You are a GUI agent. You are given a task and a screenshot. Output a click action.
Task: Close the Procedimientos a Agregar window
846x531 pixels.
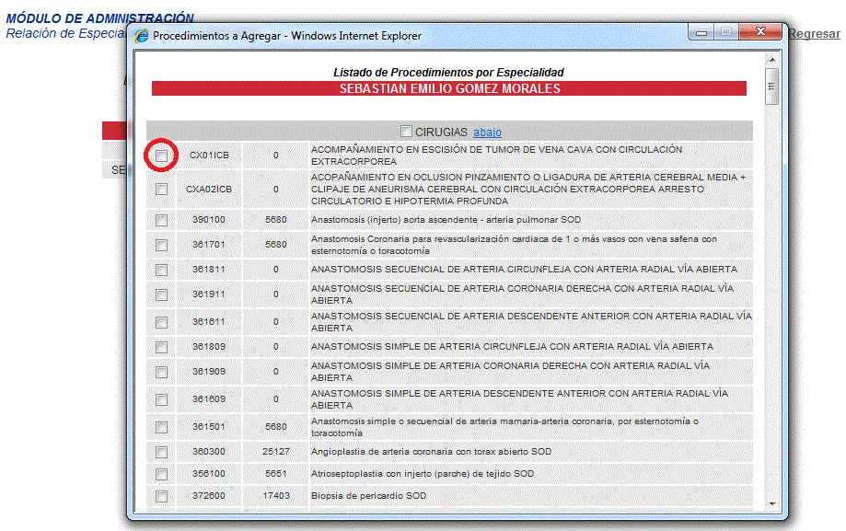760,32
